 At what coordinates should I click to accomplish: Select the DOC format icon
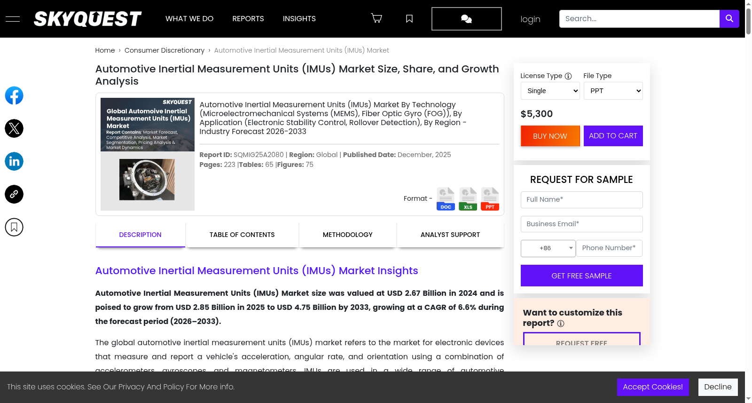point(446,199)
